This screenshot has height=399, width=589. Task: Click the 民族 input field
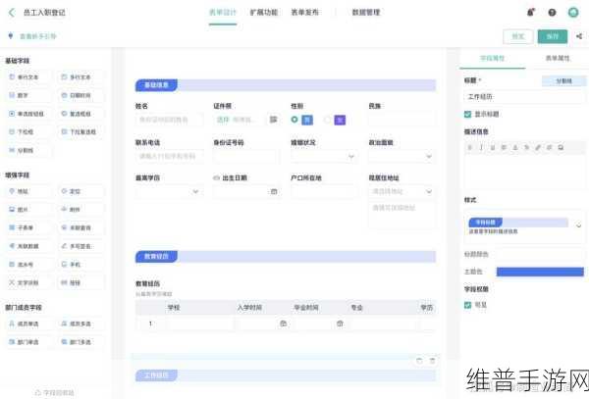pyautogui.click(x=402, y=120)
